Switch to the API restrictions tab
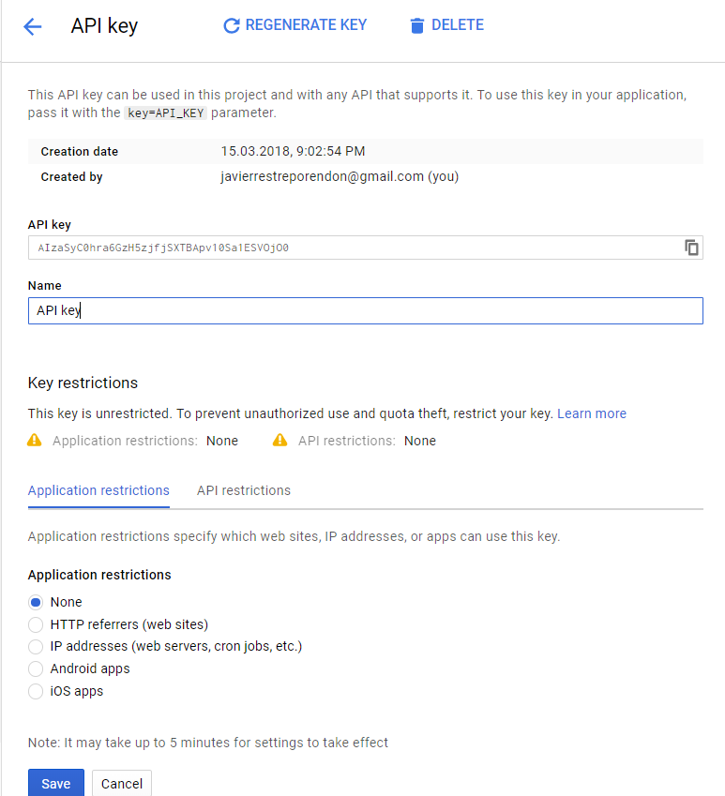This screenshot has height=796, width=725. (243, 490)
